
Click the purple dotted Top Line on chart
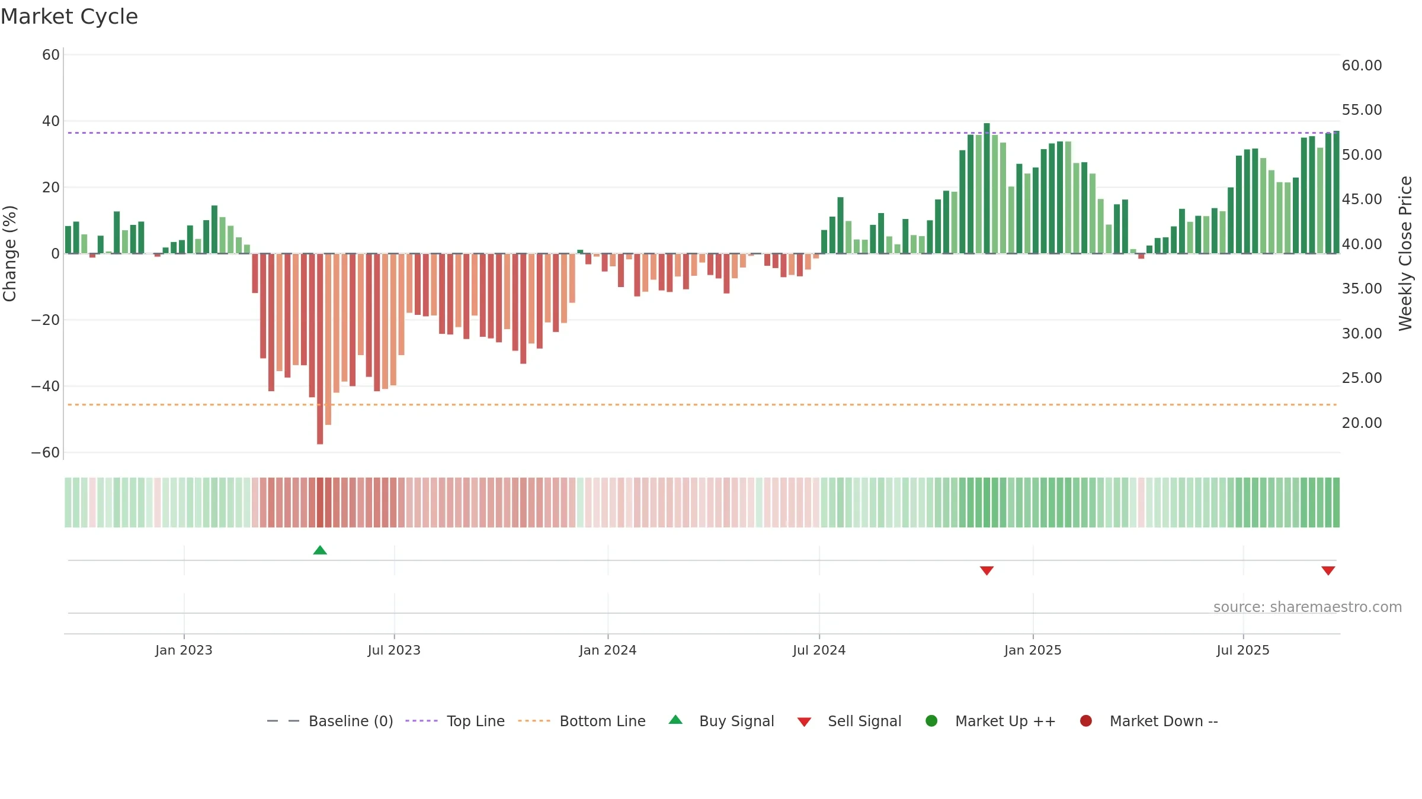coord(702,133)
